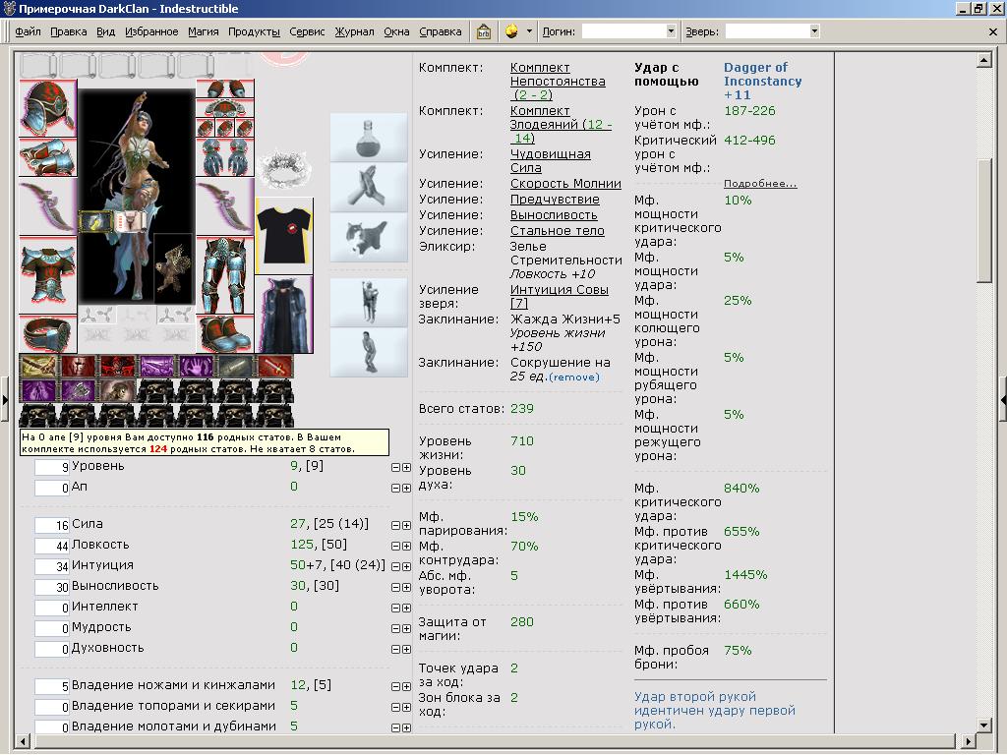Click the Всего статов value 239

[x=521, y=409]
